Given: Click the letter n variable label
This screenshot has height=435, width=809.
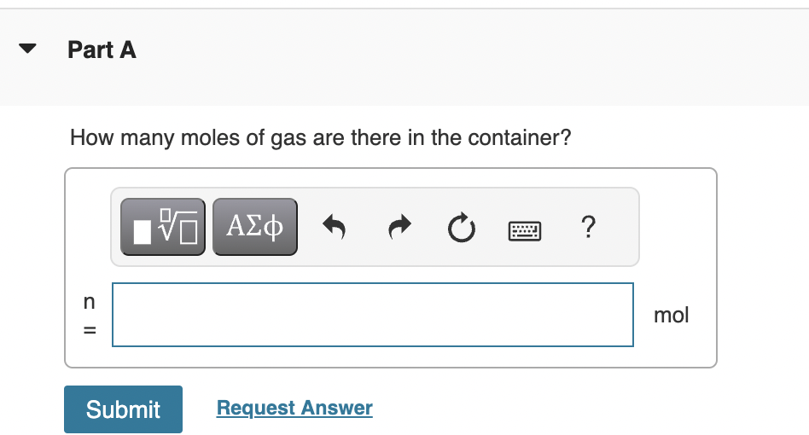Looking at the screenshot, I should (x=90, y=302).
